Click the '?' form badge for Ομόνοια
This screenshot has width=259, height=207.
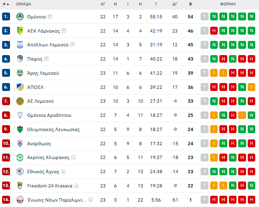[204, 17]
